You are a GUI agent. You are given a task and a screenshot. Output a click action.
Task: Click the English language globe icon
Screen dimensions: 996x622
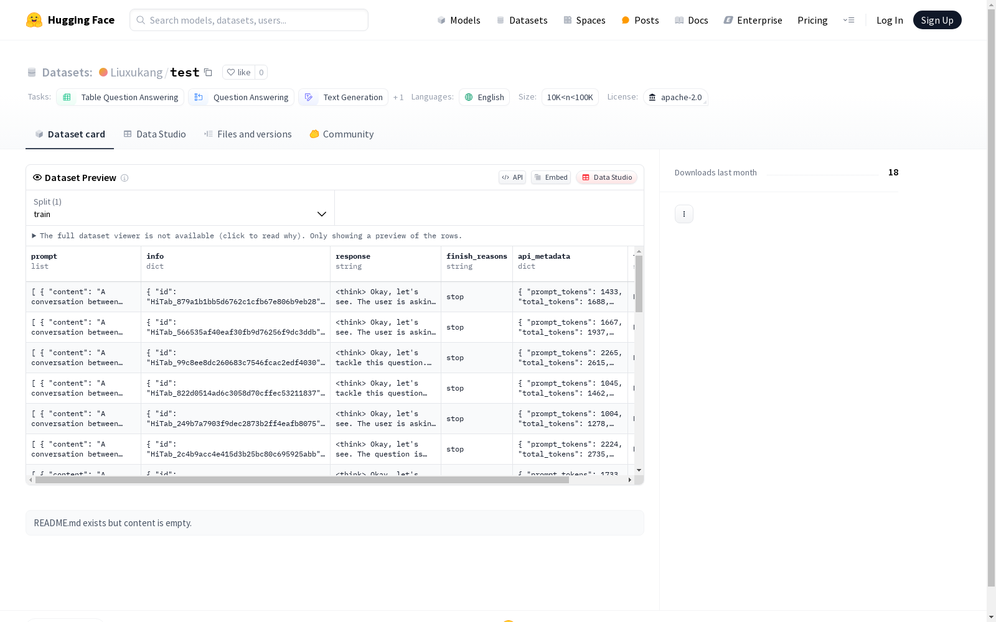pos(469,97)
